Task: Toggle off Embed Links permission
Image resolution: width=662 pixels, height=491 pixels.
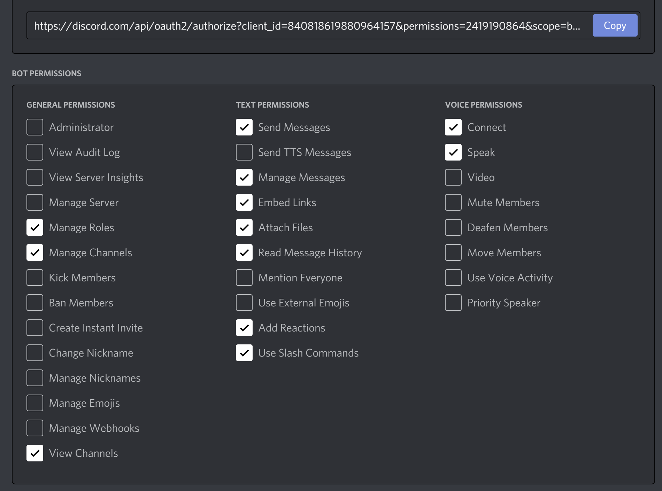Action: coord(244,202)
